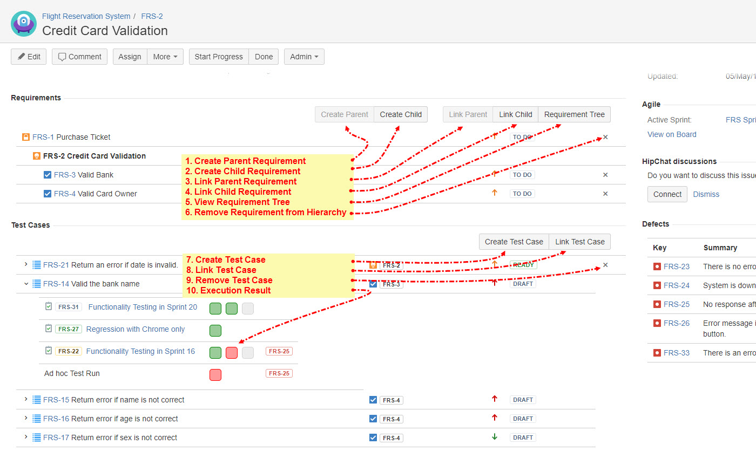Open the Admin dropdown menu
Viewport: 756px width, 465px height.
(304, 57)
